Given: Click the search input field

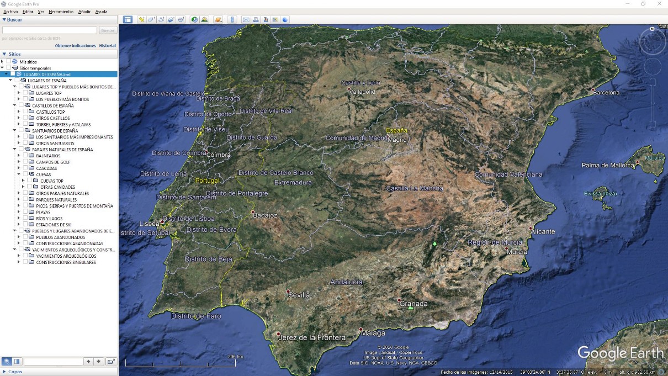Looking at the screenshot, I should [50, 30].
